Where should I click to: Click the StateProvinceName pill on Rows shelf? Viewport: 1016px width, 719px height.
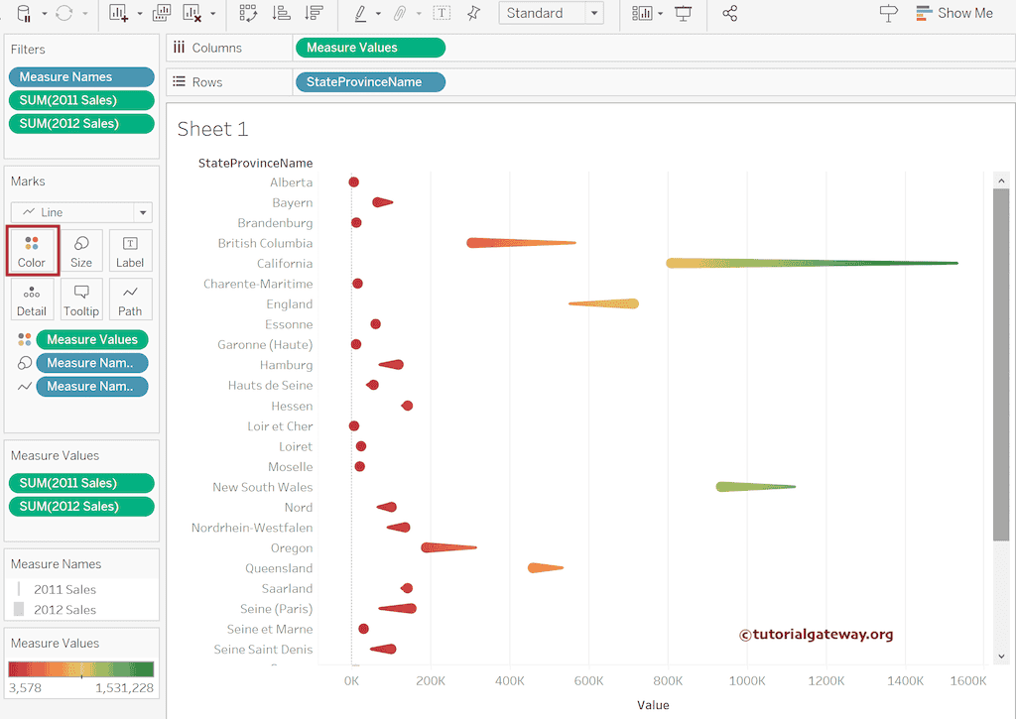(x=370, y=81)
